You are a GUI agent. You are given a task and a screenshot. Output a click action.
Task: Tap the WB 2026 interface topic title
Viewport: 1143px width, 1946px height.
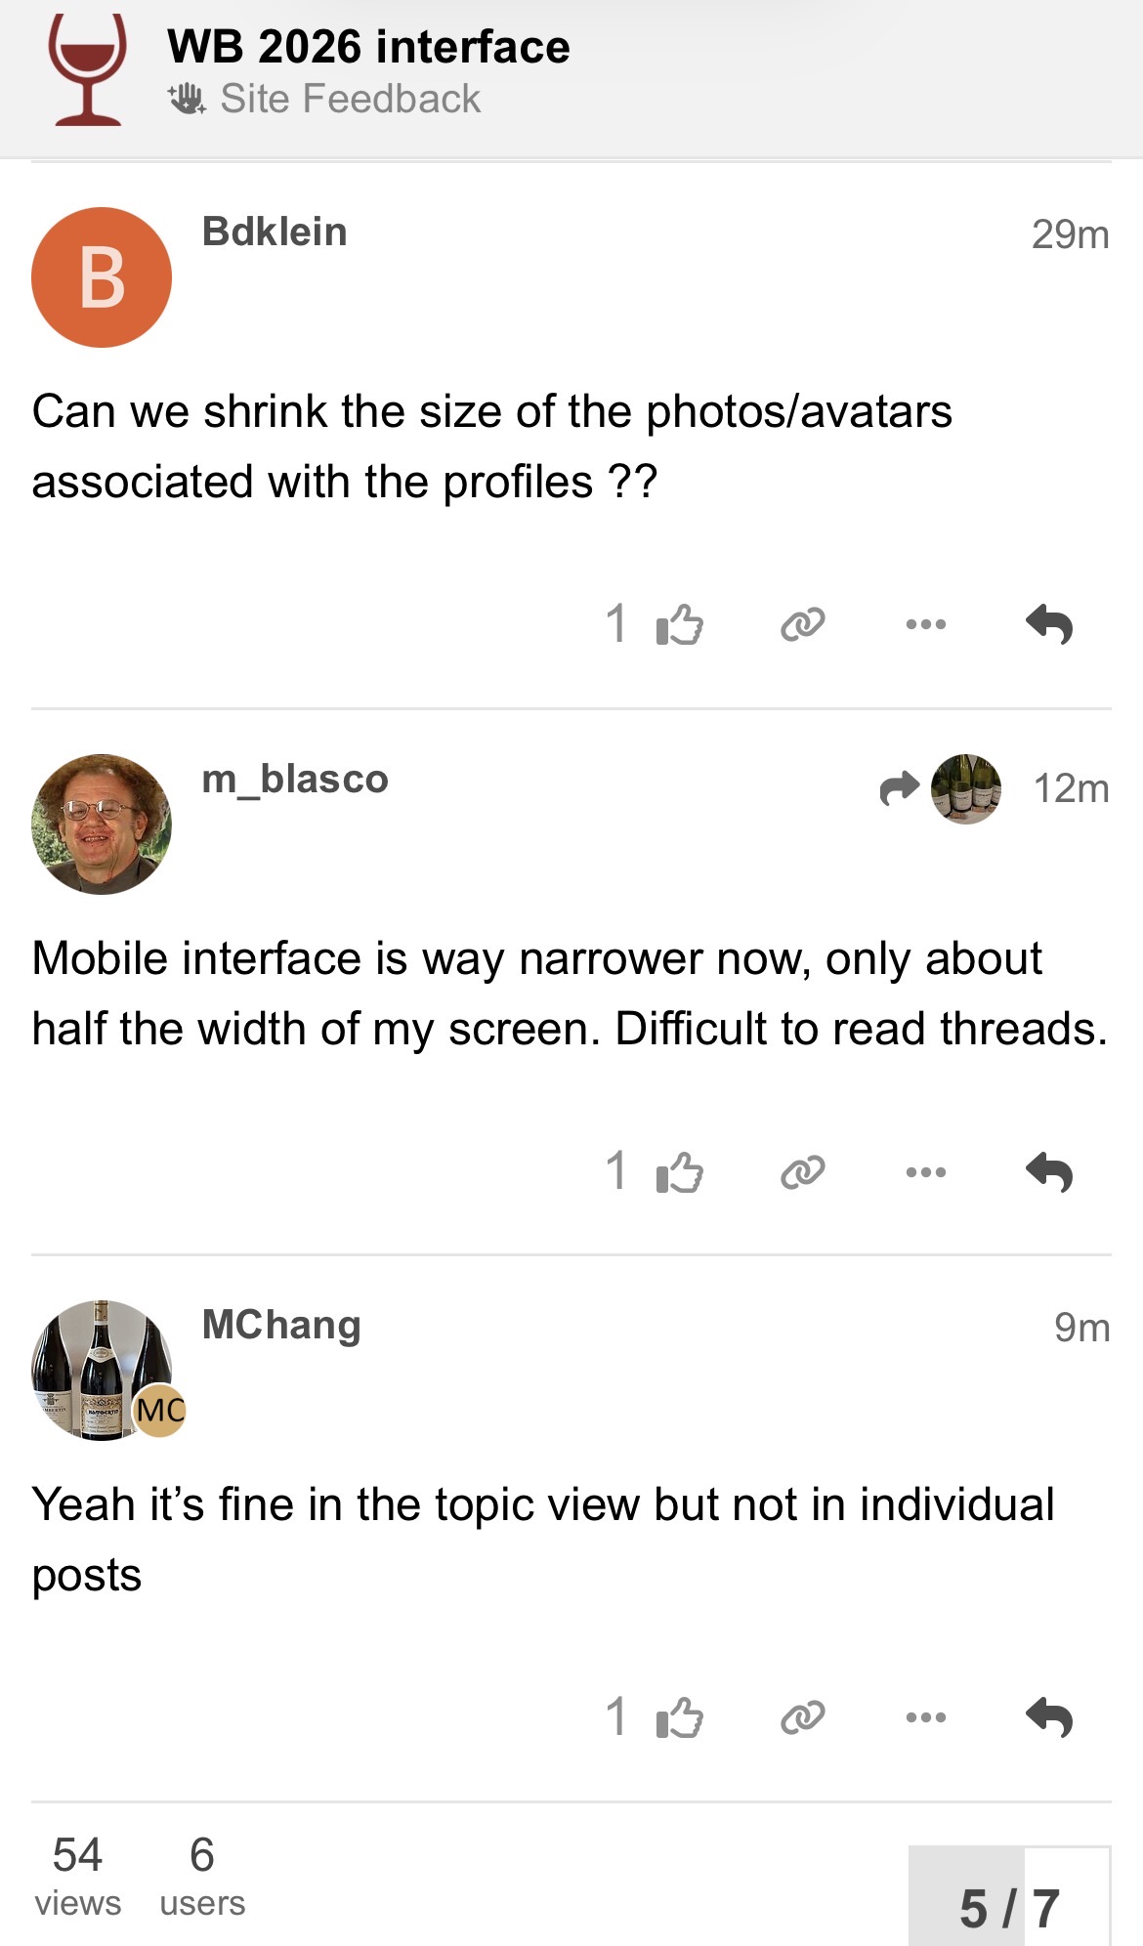pos(368,47)
